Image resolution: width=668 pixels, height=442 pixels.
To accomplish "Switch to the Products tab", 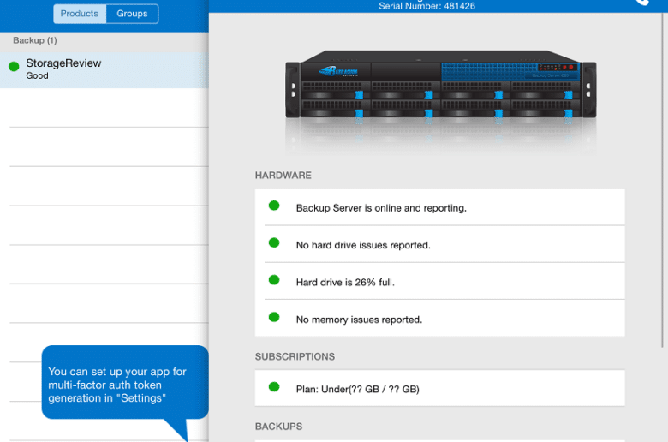I will click(80, 14).
